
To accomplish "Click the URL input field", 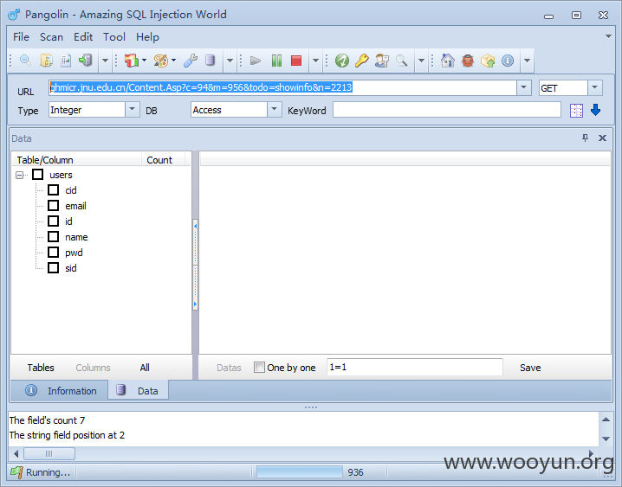I will point(282,87).
